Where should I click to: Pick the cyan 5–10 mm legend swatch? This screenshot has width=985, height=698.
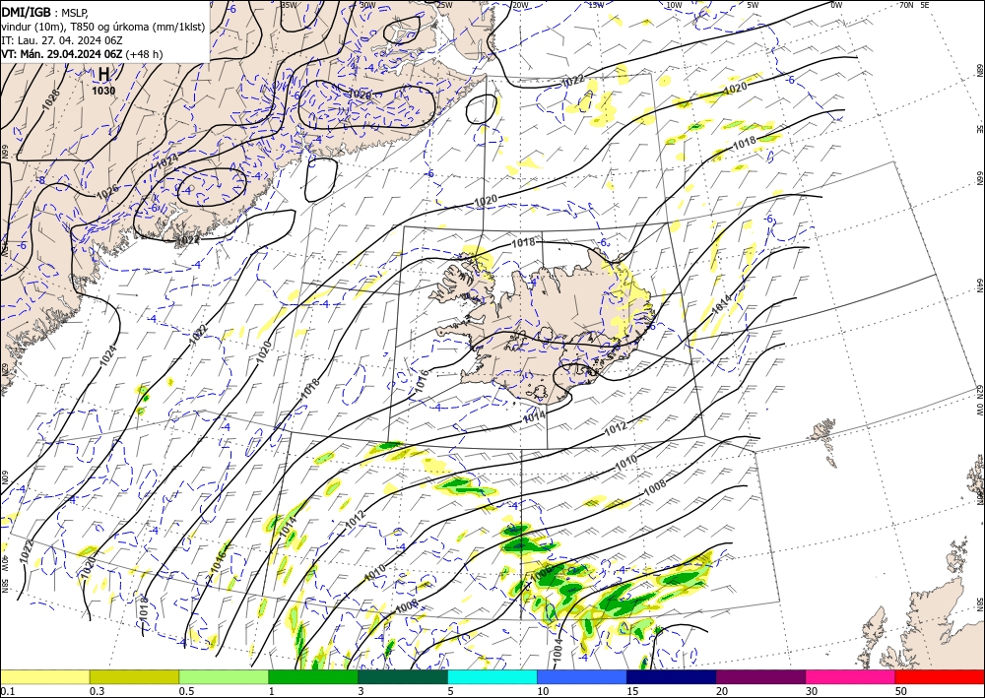(x=492, y=676)
